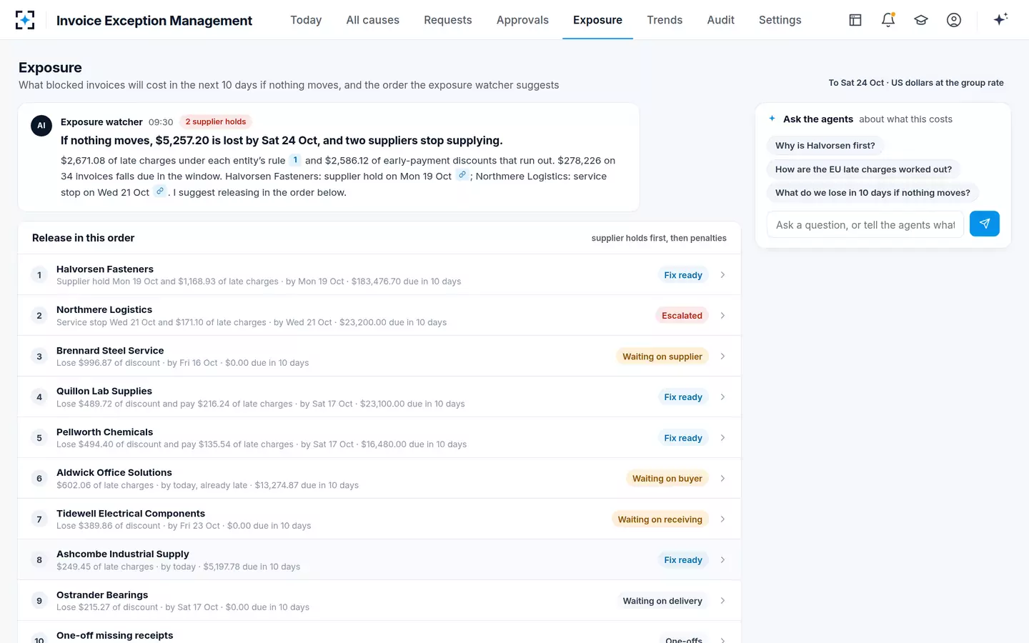Click Fix ready on Ashcombe Industrial Supply
Image resolution: width=1029 pixels, height=643 pixels.
pos(683,560)
